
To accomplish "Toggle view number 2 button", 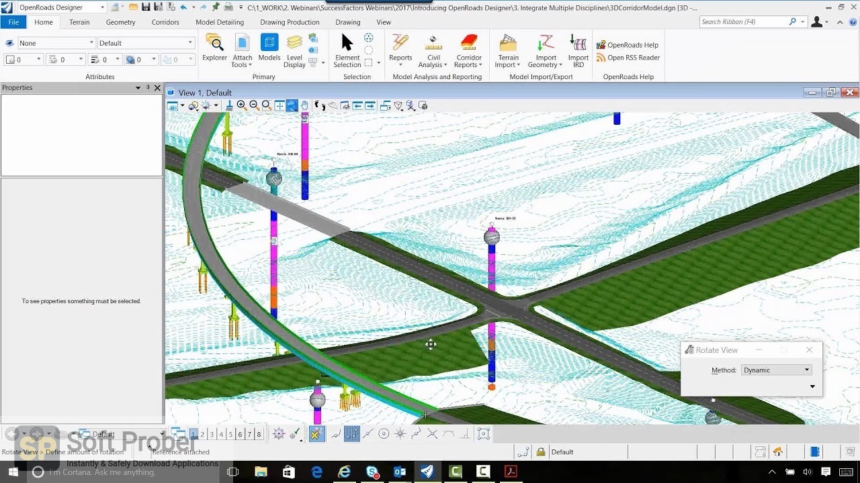I will 203,435.
